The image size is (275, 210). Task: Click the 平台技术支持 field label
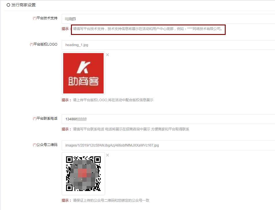[45, 18]
